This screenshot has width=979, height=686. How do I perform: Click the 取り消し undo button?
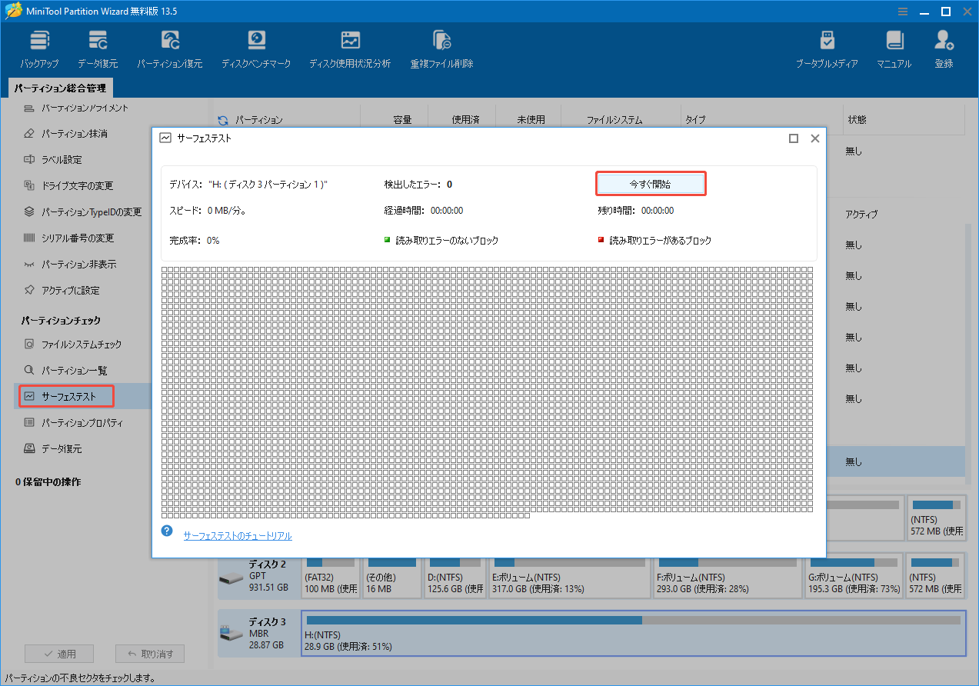150,653
